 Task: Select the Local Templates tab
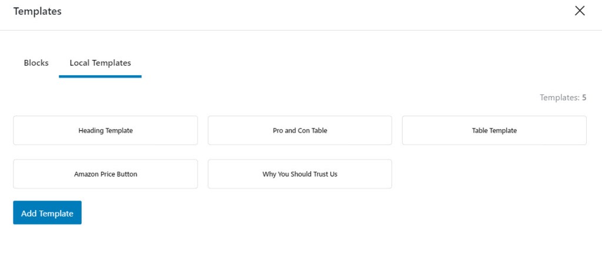(x=100, y=63)
